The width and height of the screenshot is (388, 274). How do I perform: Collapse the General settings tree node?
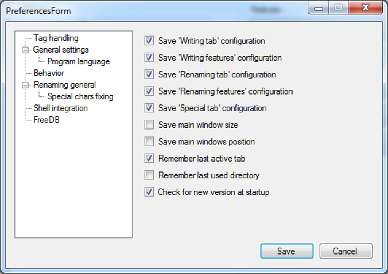(25, 50)
